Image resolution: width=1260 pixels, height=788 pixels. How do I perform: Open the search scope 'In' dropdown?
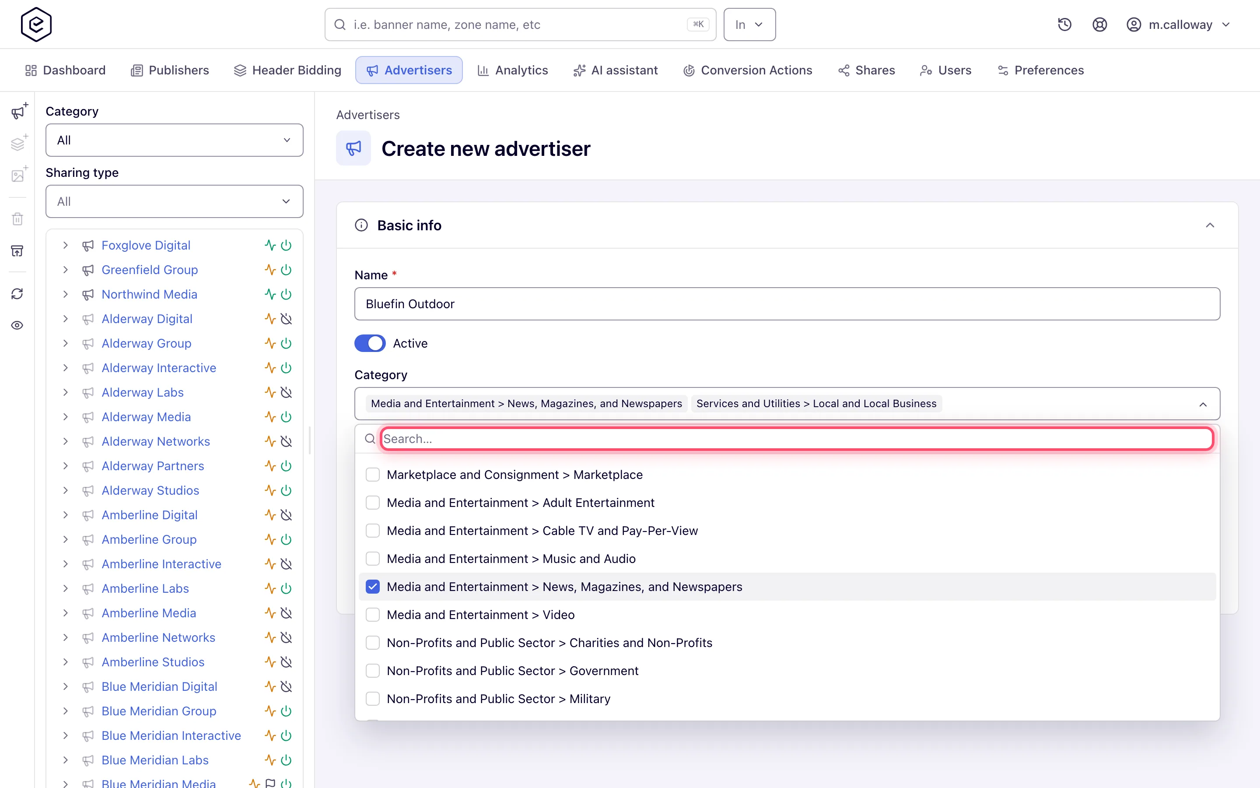(749, 25)
